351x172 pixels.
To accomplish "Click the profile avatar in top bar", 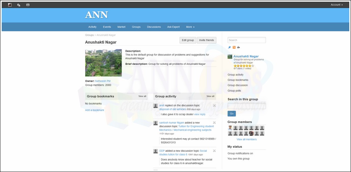I will click(10, 5).
